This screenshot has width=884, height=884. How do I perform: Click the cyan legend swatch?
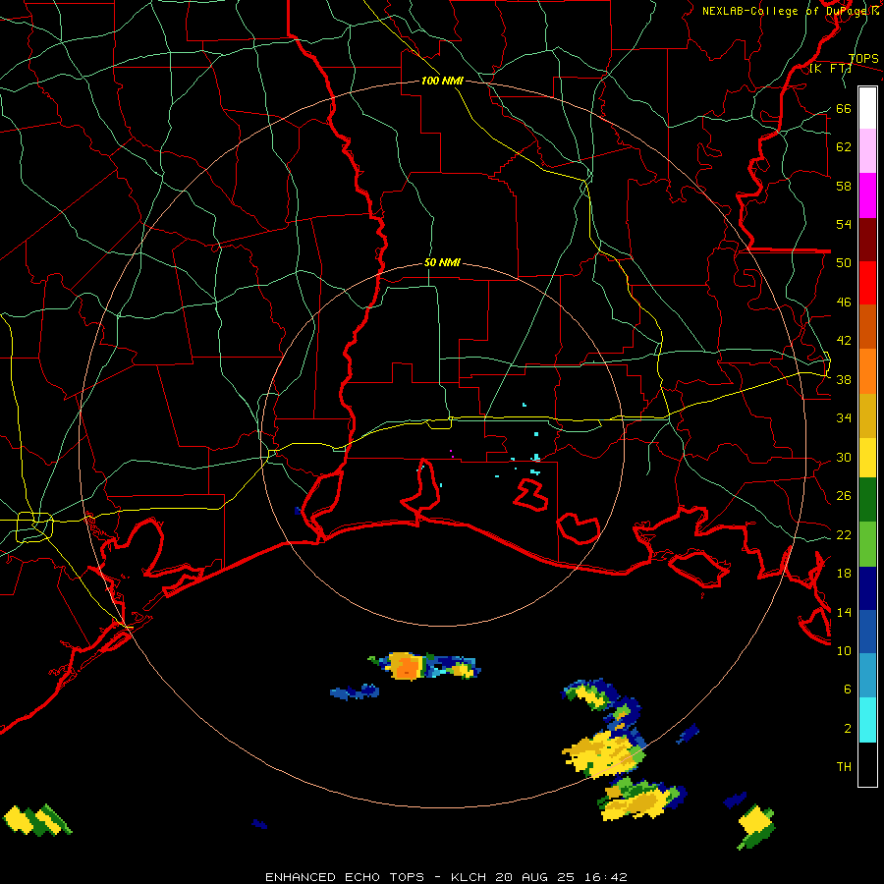pos(867,720)
